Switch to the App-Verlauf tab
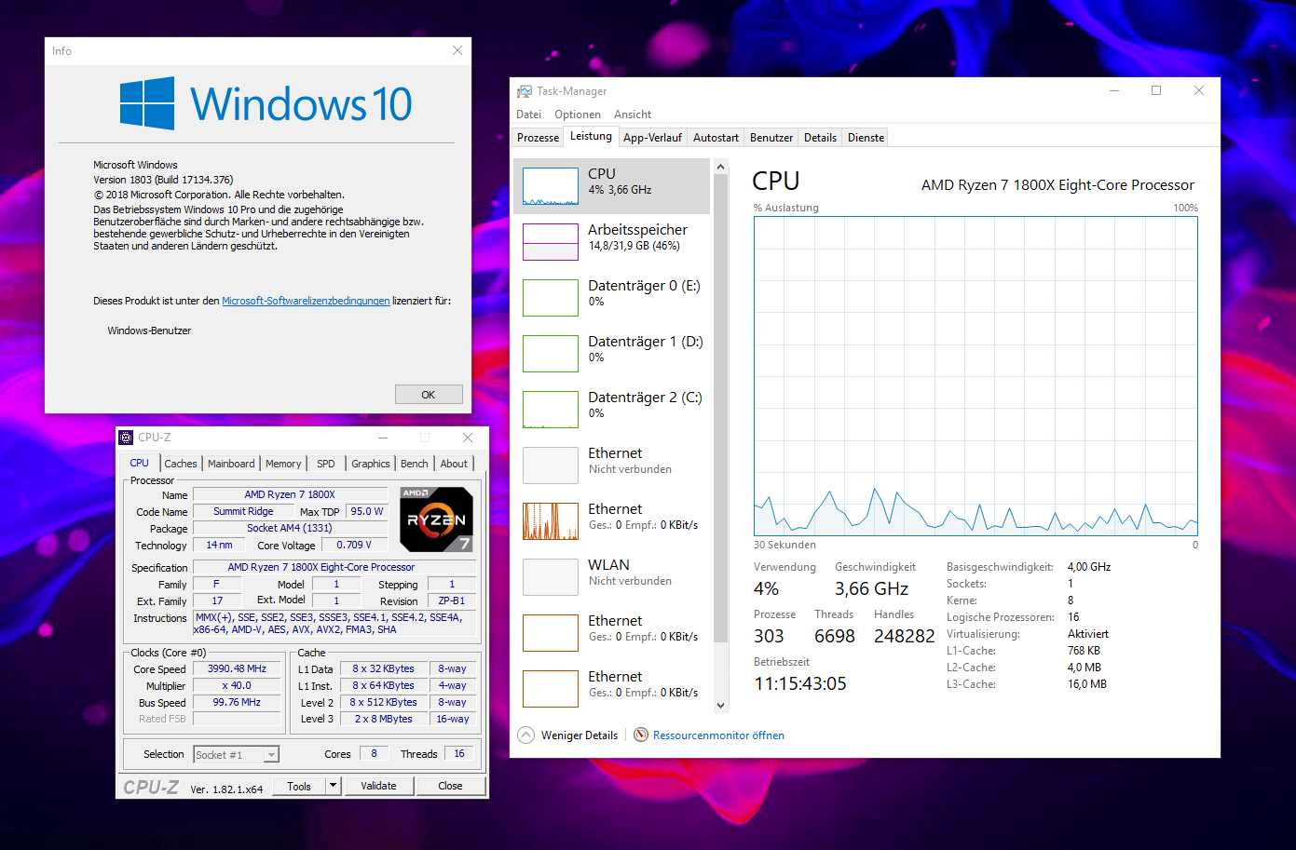The width and height of the screenshot is (1296, 850). (652, 138)
